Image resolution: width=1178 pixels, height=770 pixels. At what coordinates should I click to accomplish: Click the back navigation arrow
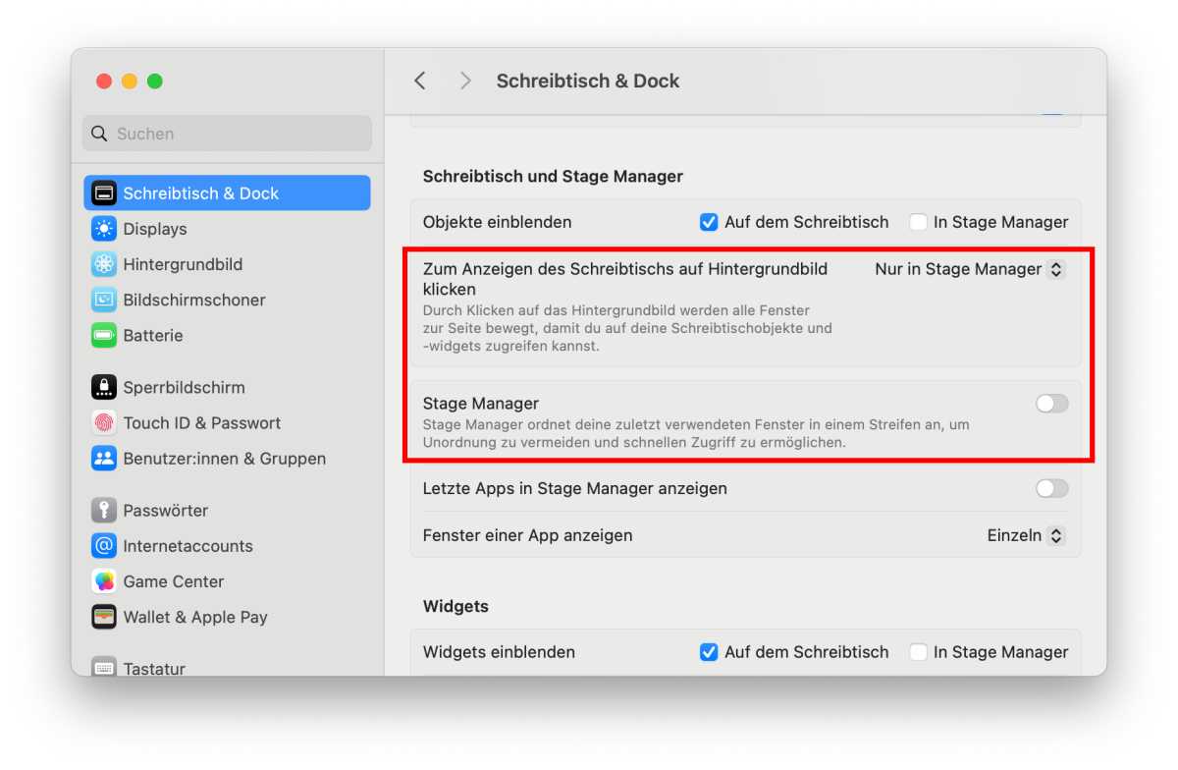point(420,81)
